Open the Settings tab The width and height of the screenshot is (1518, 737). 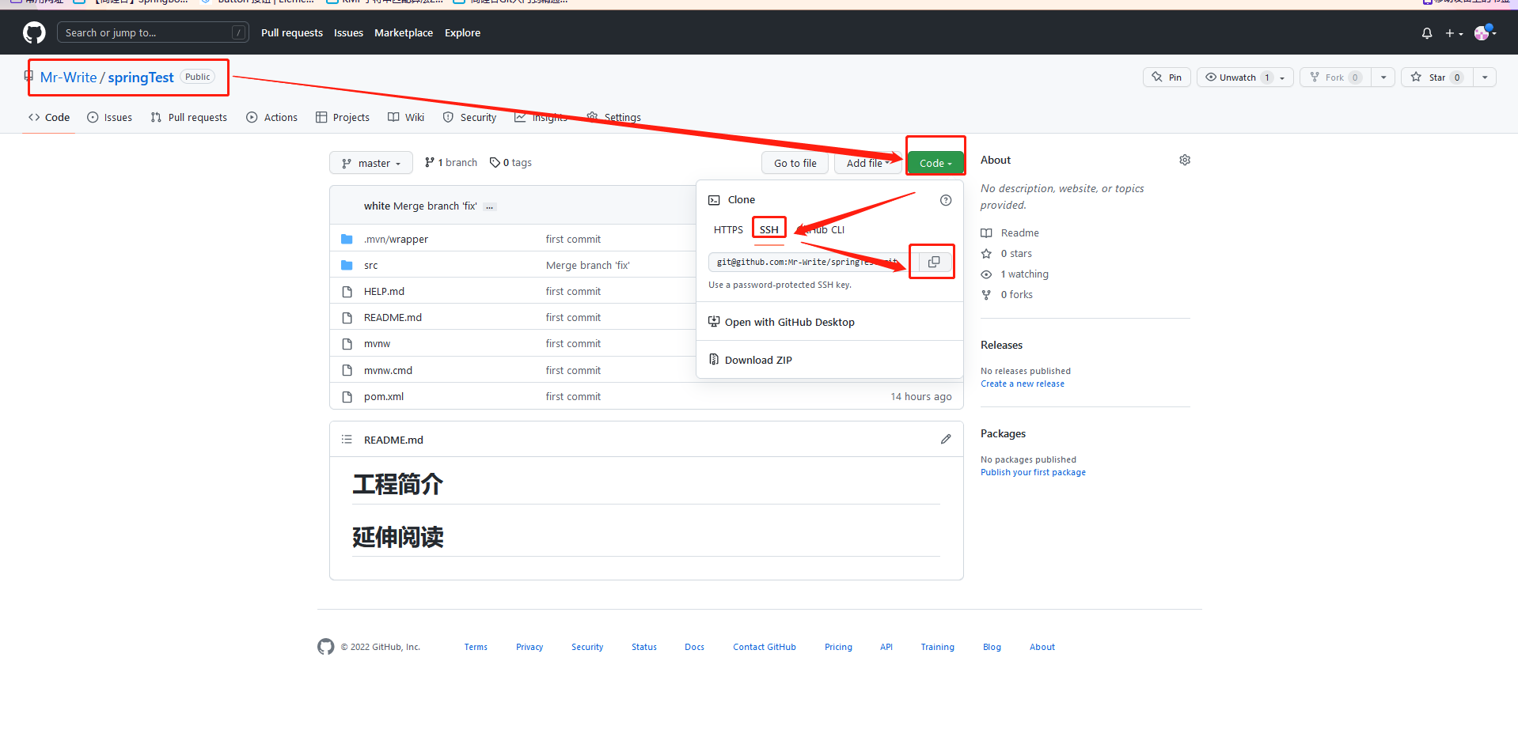tap(614, 118)
